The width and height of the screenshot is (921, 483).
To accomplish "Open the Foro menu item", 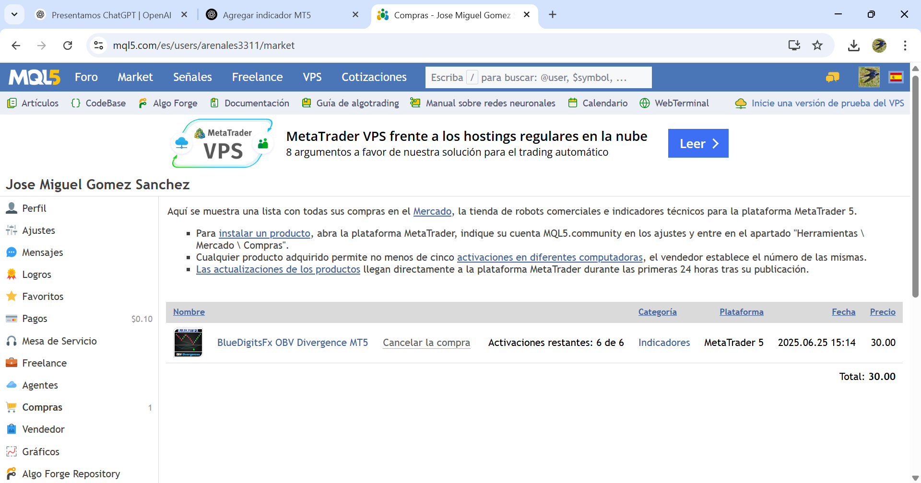I will (86, 77).
